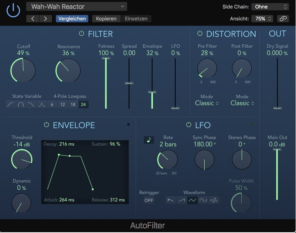Select the 12 dB lowpass slope

pyautogui.click(x=62, y=104)
